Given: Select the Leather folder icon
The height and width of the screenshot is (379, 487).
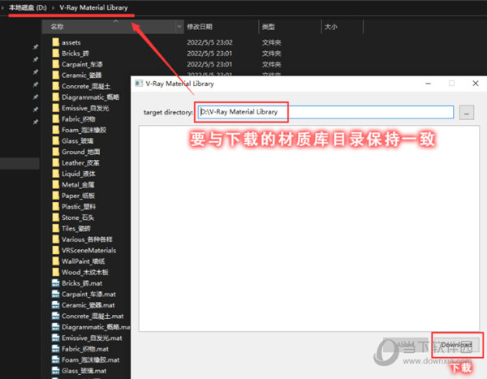Looking at the screenshot, I should (x=55, y=163).
